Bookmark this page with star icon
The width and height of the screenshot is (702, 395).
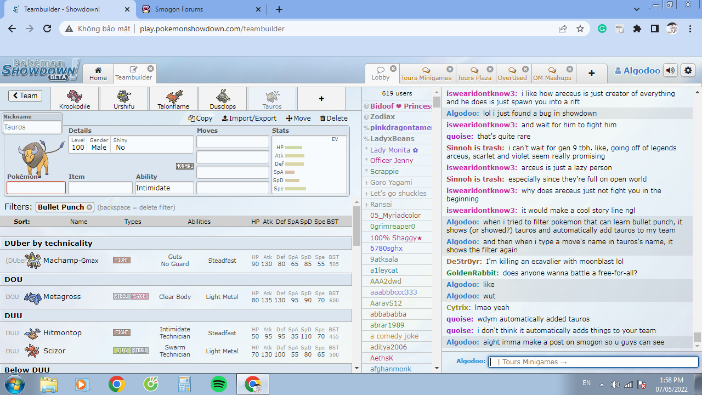pyautogui.click(x=580, y=29)
